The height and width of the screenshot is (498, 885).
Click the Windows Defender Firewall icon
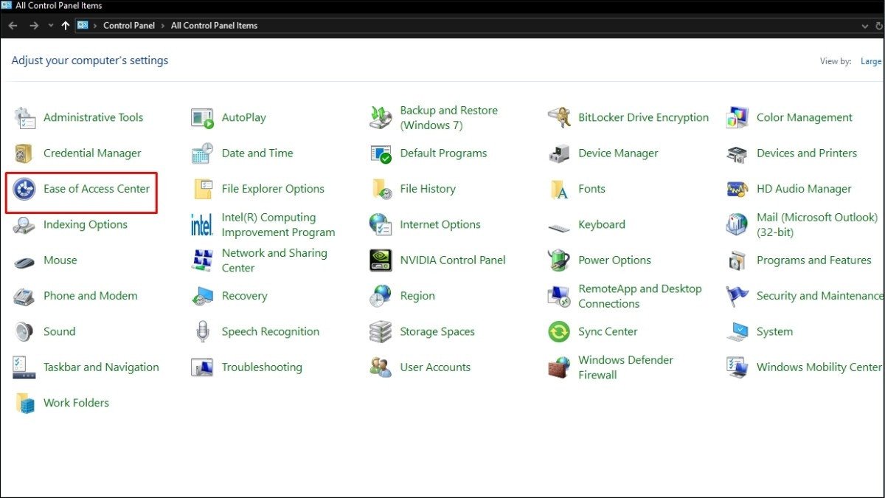point(559,367)
